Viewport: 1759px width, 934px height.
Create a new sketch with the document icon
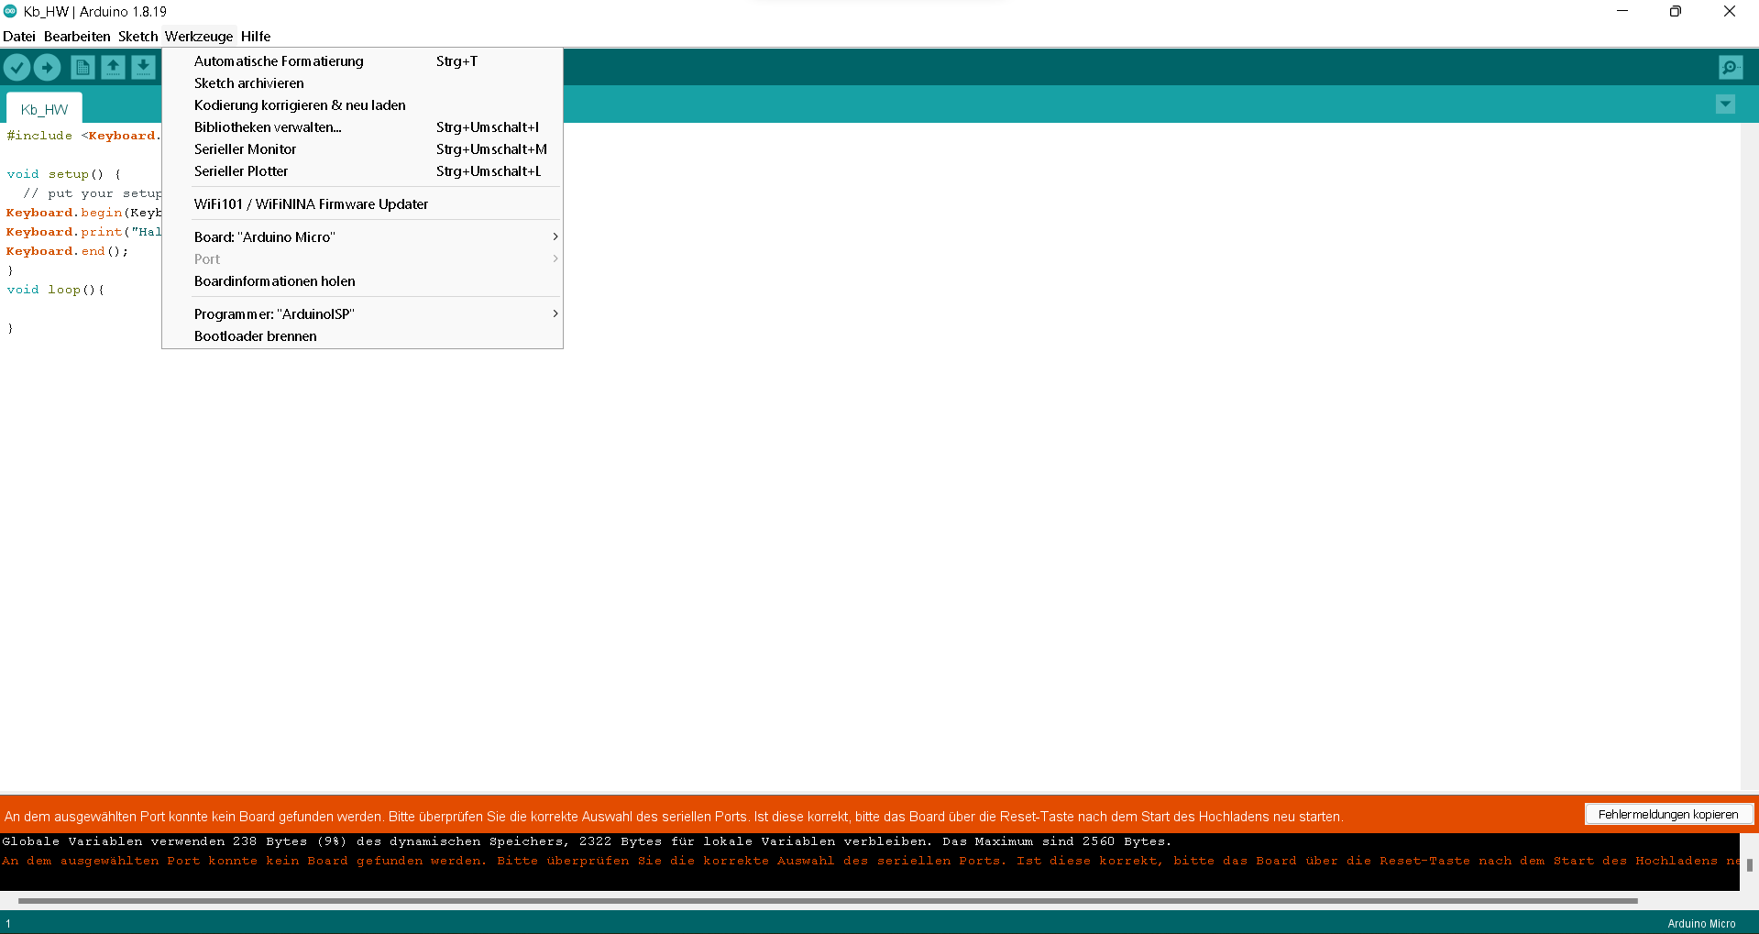[82, 68]
